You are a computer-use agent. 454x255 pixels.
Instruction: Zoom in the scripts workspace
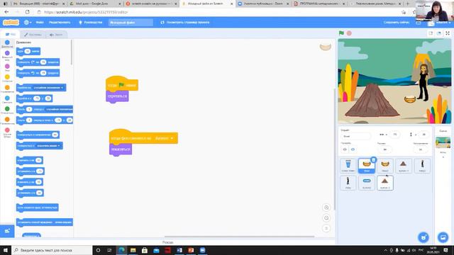pyautogui.click(x=326, y=208)
